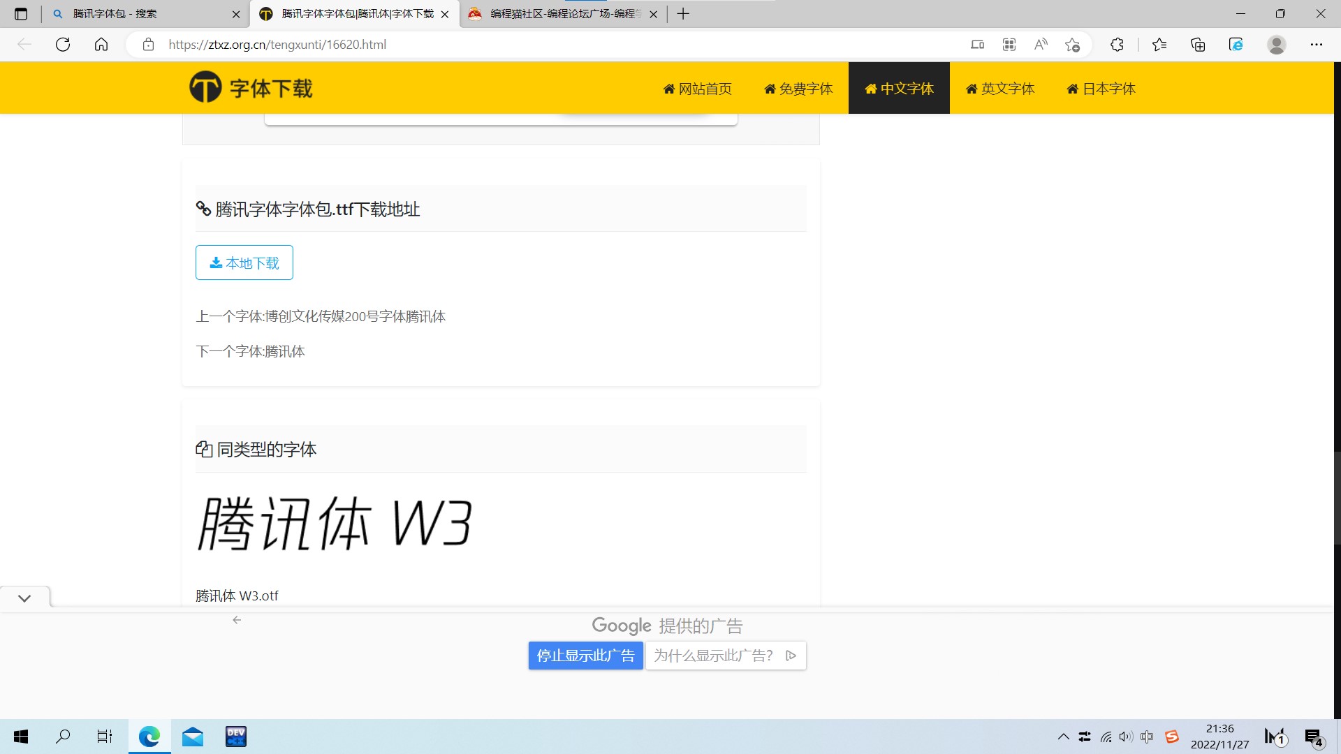
Task: Open the 腾讯体 W3 font preview image
Action: pos(335,524)
